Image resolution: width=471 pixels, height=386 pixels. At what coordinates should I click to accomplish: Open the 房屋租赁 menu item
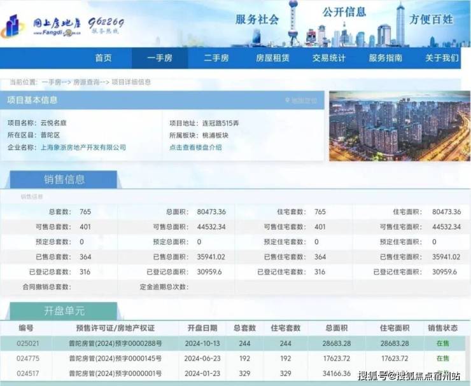[x=273, y=58]
